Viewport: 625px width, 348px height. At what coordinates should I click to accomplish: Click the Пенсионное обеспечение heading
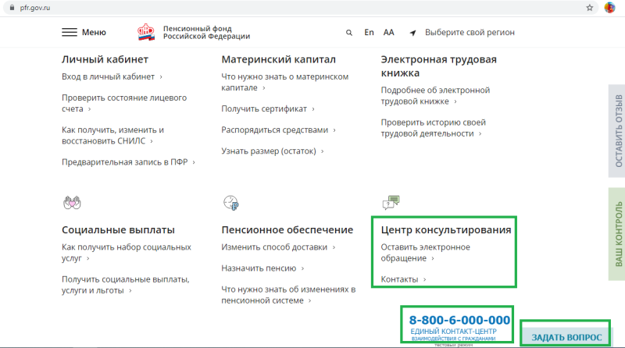click(287, 229)
